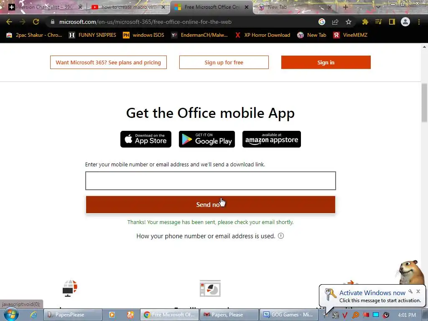Open the PapersPlease taskbar window
428x321 pixels.
pos(73,315)
